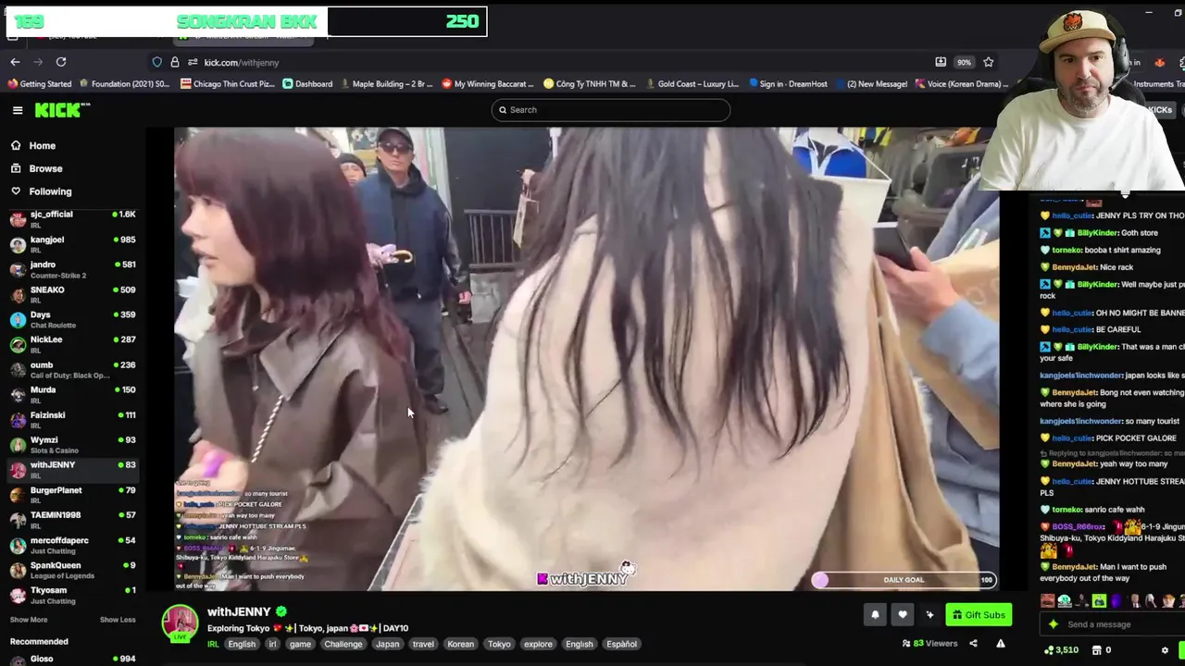Share the stream with the share icon

[973, 644]
